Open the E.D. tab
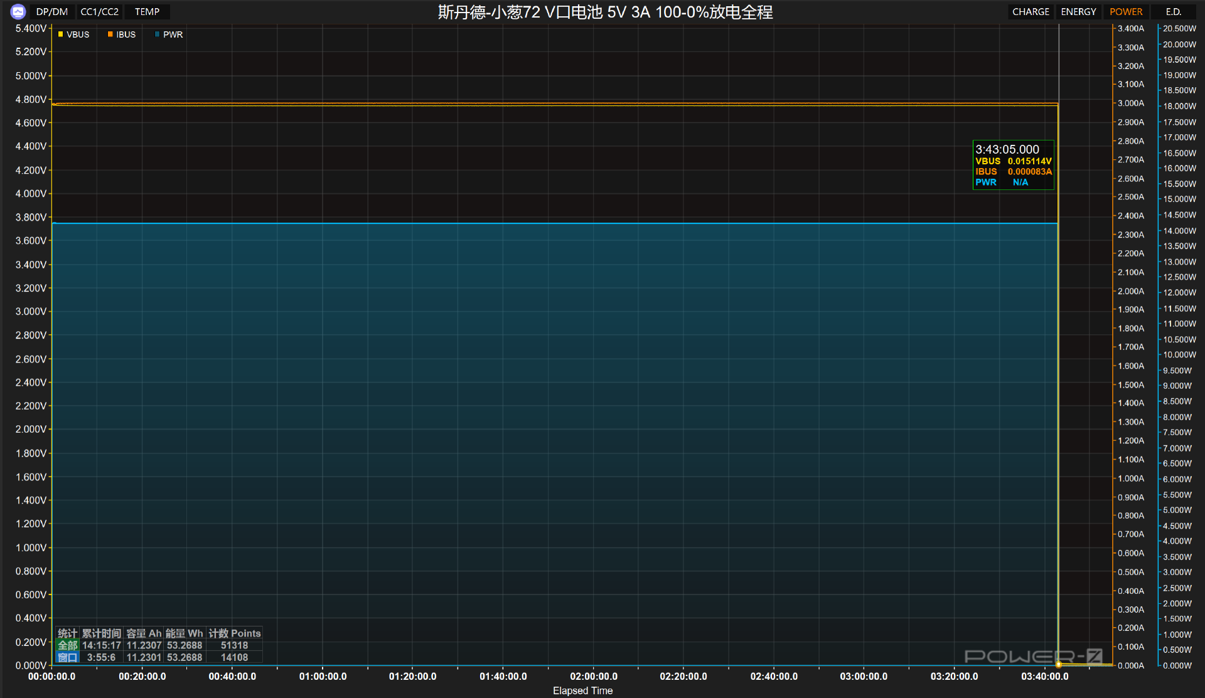This screenshot has height=698, width=1205. tap(1174, 12)
